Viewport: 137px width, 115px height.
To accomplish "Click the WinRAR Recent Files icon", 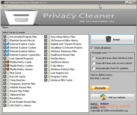I will point(8,87).
